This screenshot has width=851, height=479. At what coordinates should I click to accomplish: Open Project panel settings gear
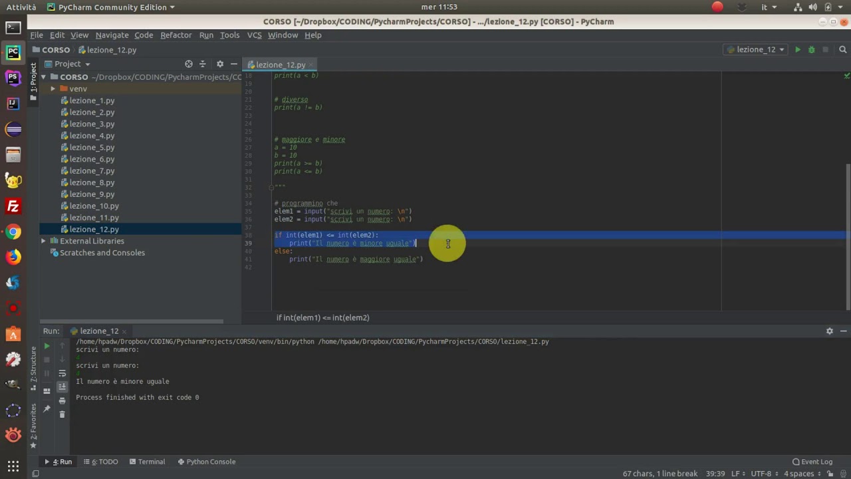(220, 64)
